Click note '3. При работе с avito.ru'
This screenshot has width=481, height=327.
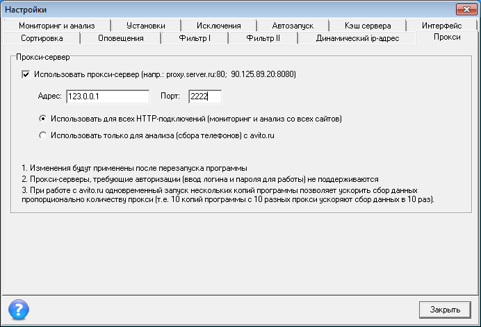pos(228,195)
